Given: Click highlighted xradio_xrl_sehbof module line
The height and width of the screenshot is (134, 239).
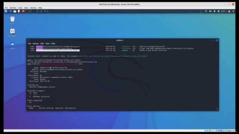Looking at the screenshot, I should (x=58, y=50).
